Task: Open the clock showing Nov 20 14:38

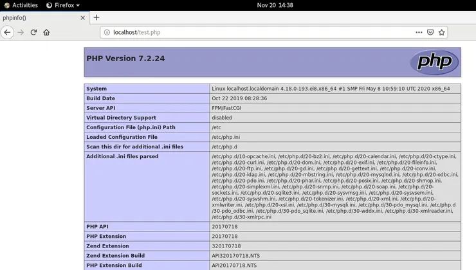Action: [275, 5]
